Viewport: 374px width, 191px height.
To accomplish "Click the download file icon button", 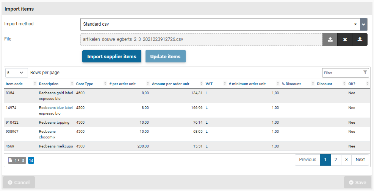I will [360, 40].
